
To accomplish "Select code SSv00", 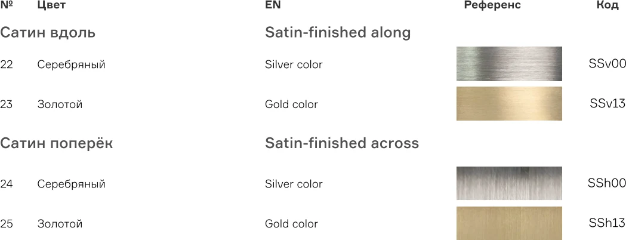I will pyautogui.click(x=607, y=63).
